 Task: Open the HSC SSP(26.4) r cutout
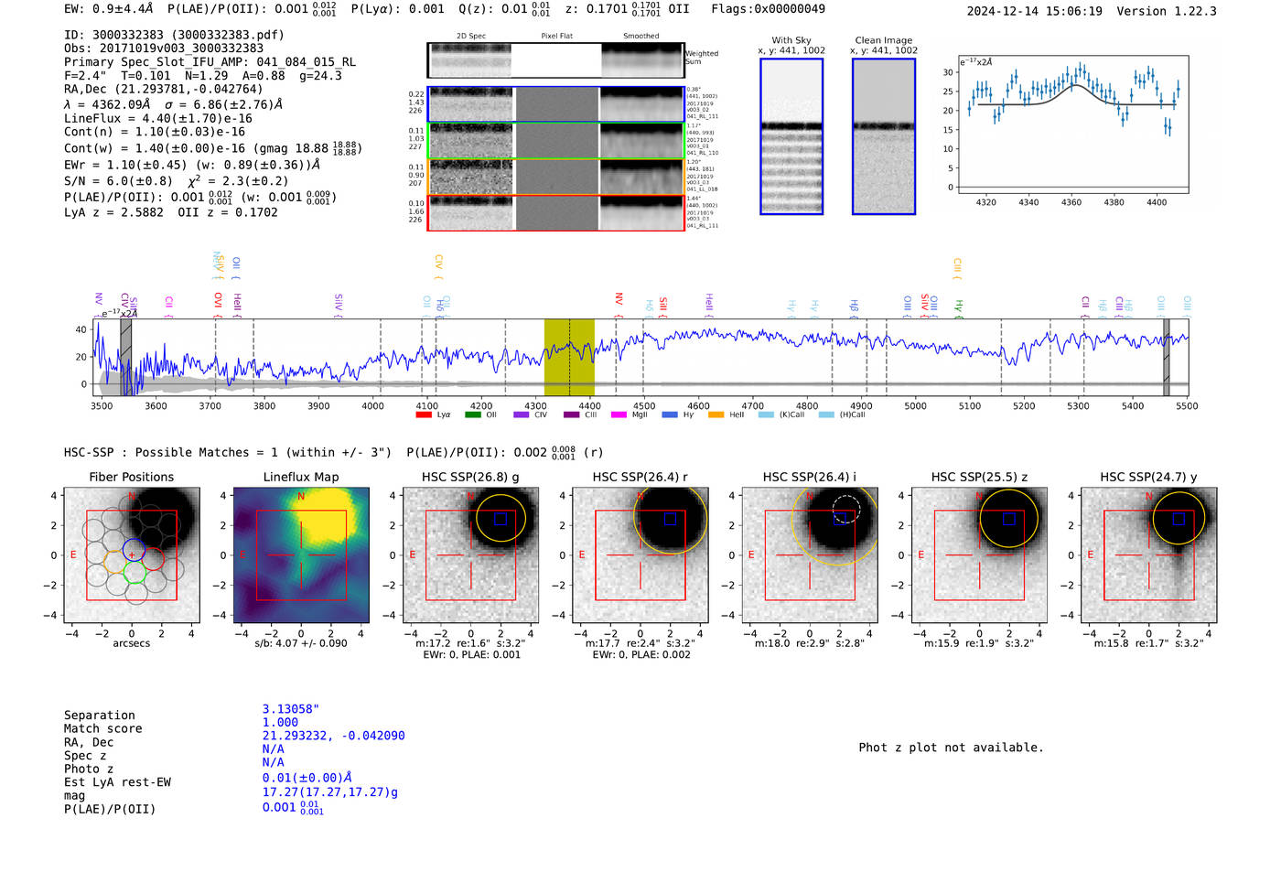[x=640, y=554]
